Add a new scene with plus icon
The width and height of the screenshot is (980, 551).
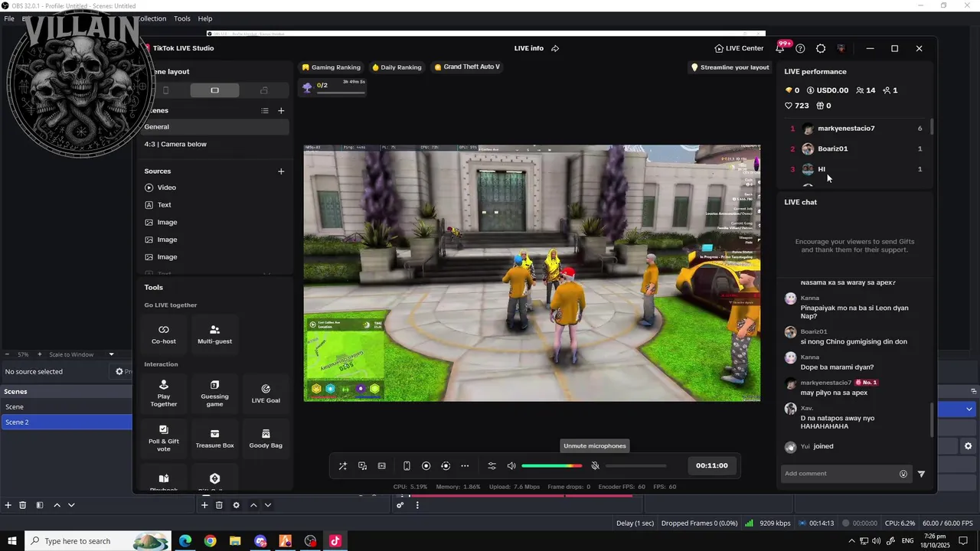(x=281, y=110)
